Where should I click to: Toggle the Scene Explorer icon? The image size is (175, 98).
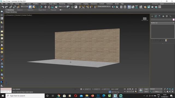coord(121,7)
